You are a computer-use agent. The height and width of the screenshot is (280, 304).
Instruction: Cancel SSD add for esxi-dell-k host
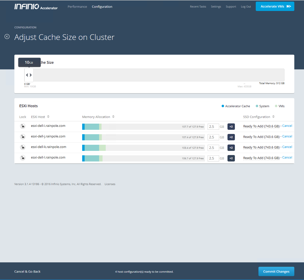[287, 147]
